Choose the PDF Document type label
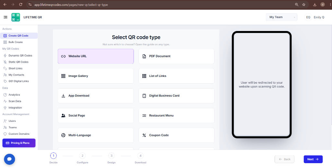 160,56
